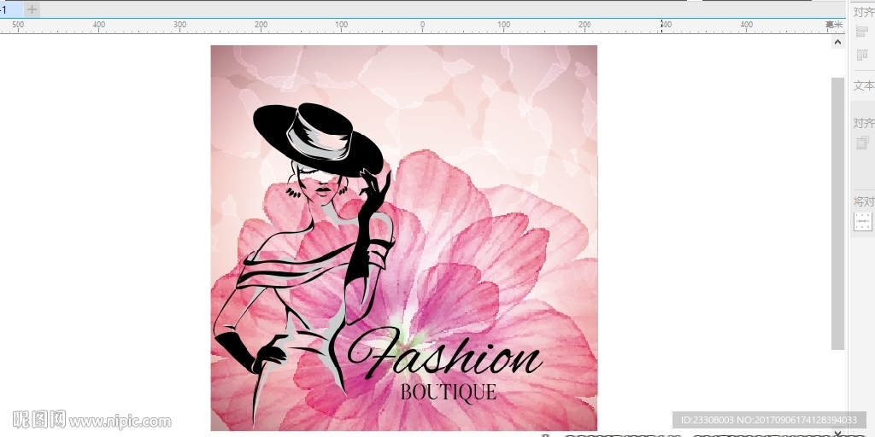Click the vertical scrollbar thumb
This screenshot has height=437, width=875.
click(837, 213)
